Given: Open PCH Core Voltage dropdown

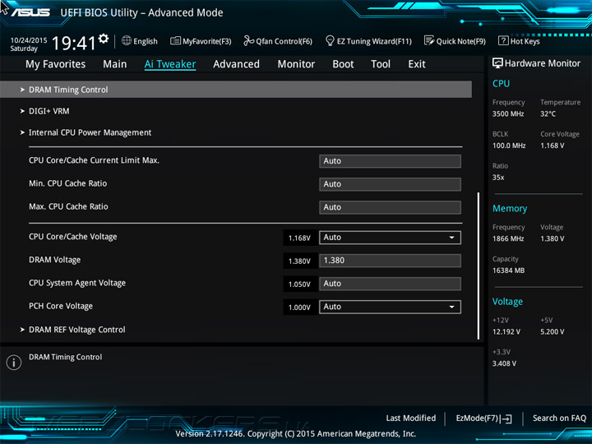Looking at the screenshot, I should pyautogui.click(x=390, y=307).
